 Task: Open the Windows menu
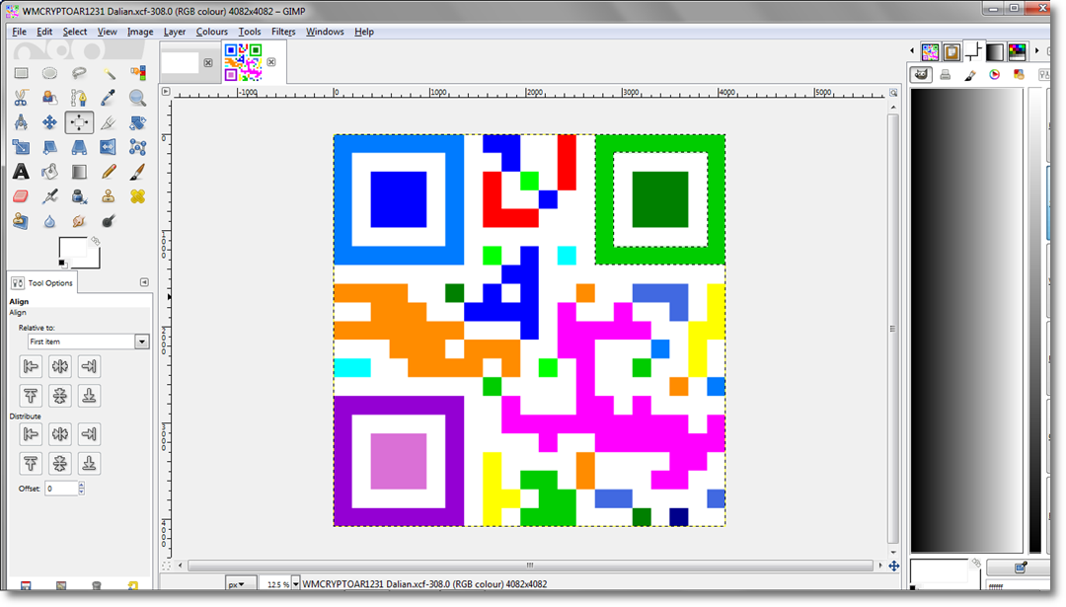click(x=325, y=32)
